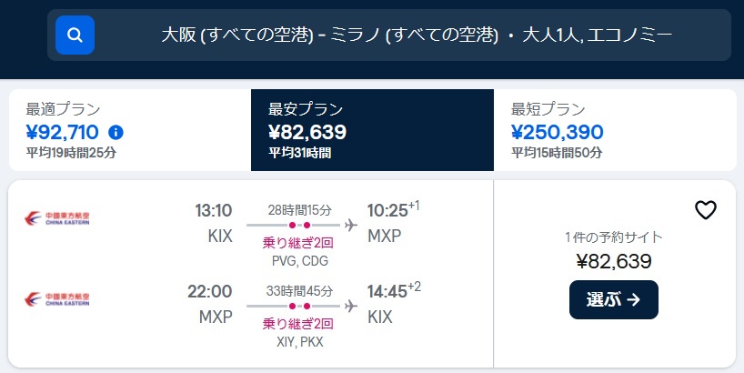Click return 乗り継ぎ2回 stopover text
Viewport: 744px width, 373px height.
[298, 323]
